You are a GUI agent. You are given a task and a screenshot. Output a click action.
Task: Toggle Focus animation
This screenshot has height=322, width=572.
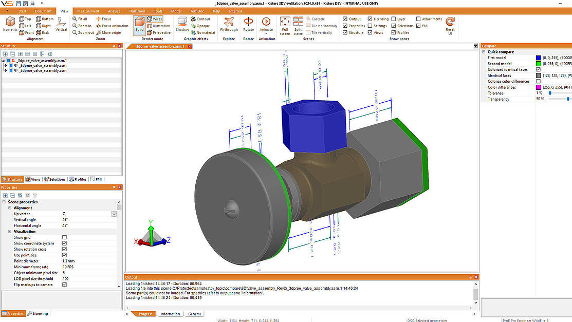point(112,26)
